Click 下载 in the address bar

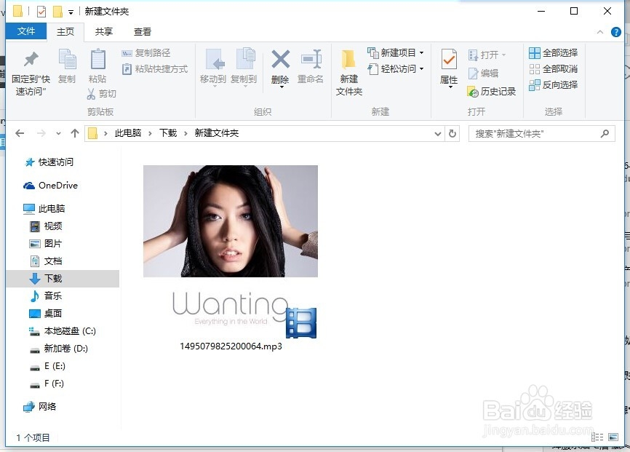(x=168, y=133)
